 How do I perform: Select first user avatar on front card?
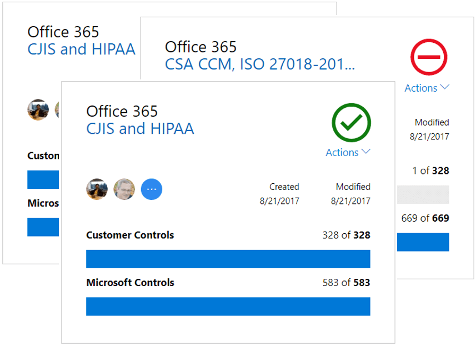pyautogui.click(x=97, y=189)
